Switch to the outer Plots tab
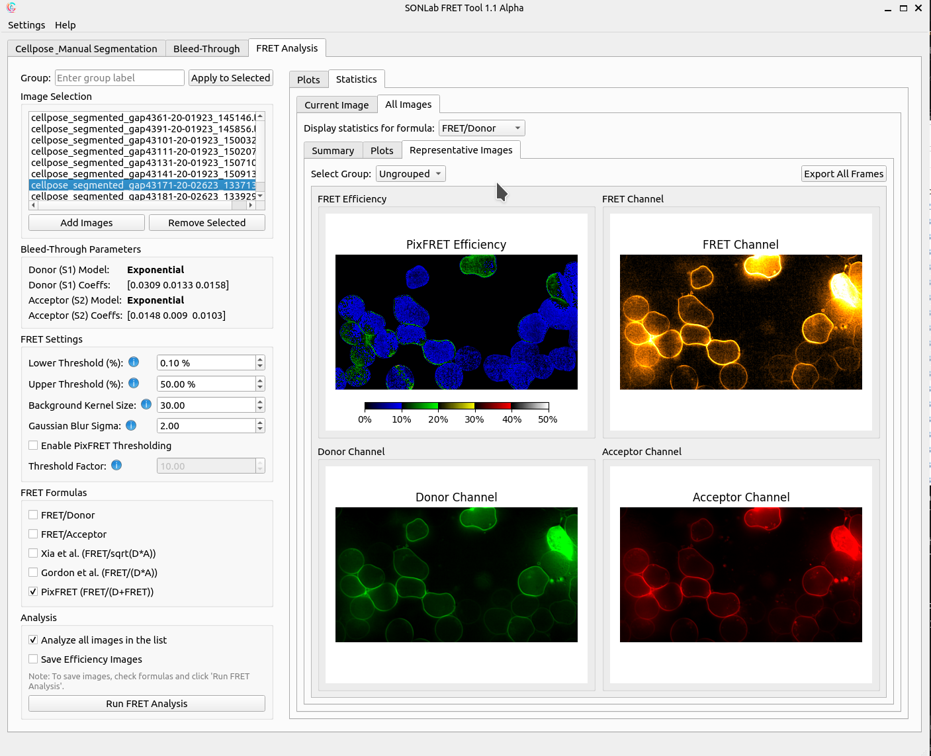Image resolution: width=931 pixels, height=756 pixels. point(308,79)
